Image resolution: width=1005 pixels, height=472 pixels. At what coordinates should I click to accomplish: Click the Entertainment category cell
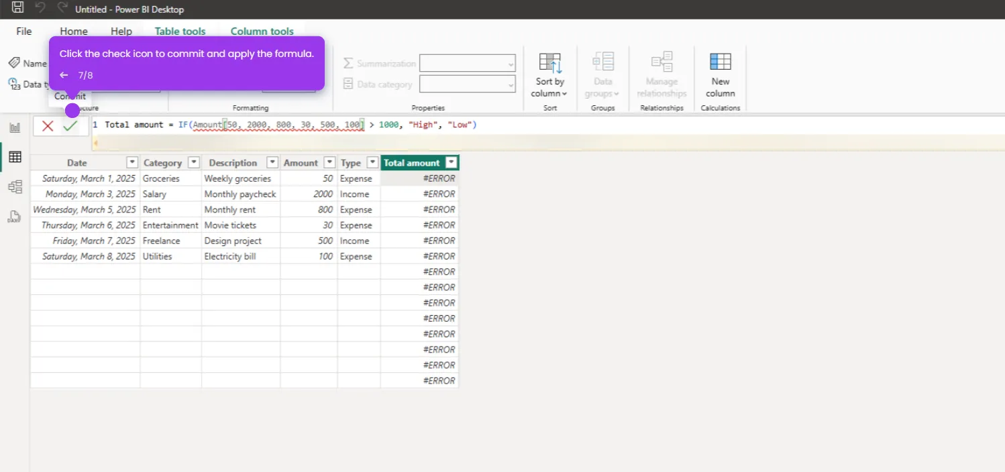tap(171, 225)
